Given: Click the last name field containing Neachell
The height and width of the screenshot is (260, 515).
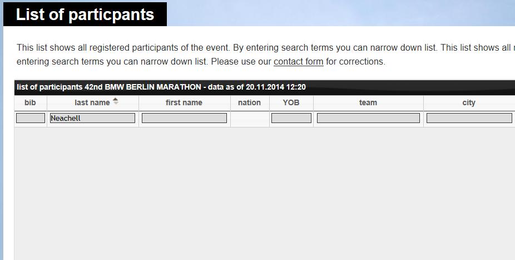Looking at the screenshot, I should click(92, 118).
